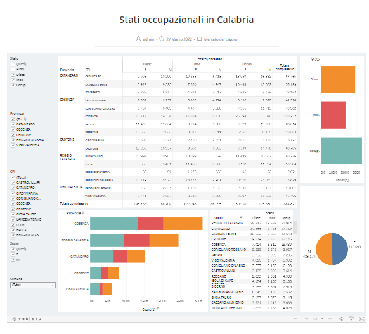This screenshot has height=334, width=369.
Task: Uncheck GIOIA TAURO in the CPI filter
Action: [x=13, y=214]
